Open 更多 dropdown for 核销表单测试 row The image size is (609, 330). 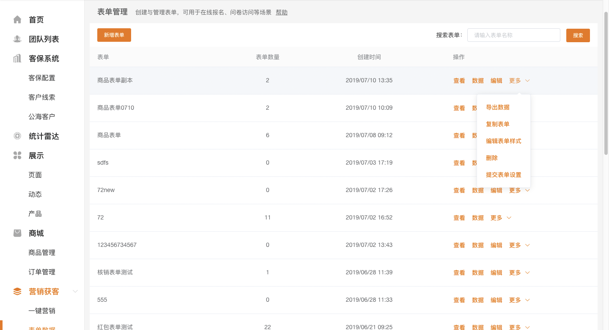point(519,273)
